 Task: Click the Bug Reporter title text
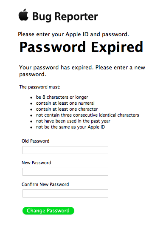pos(65,17)
